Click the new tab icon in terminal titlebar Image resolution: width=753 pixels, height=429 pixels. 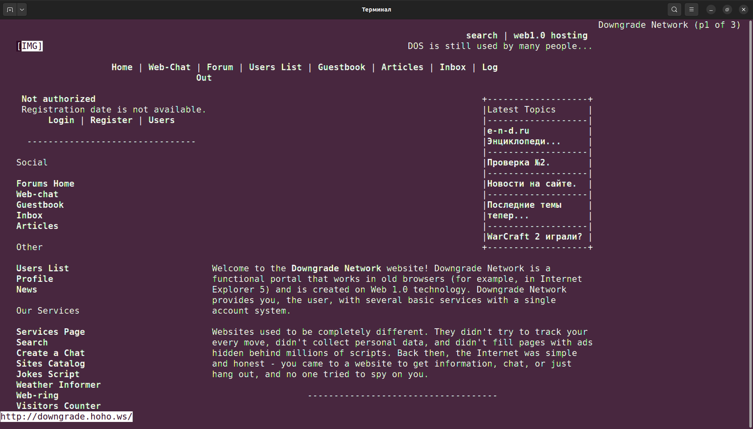tap(9, 9)
